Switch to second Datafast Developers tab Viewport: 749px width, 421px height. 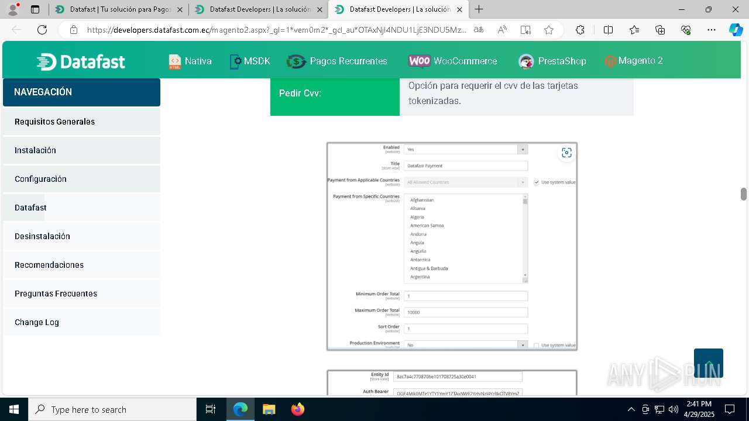258,9
